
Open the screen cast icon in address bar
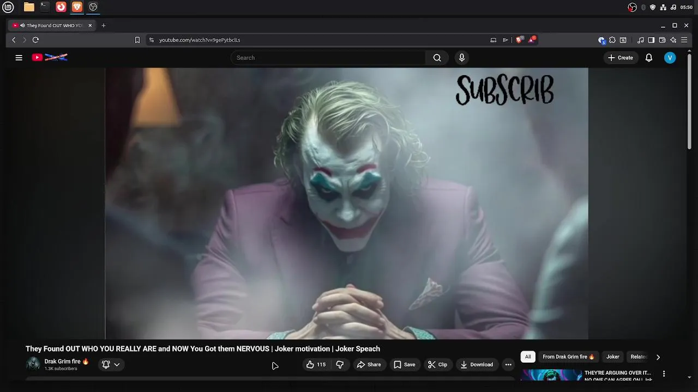(494, 40)
